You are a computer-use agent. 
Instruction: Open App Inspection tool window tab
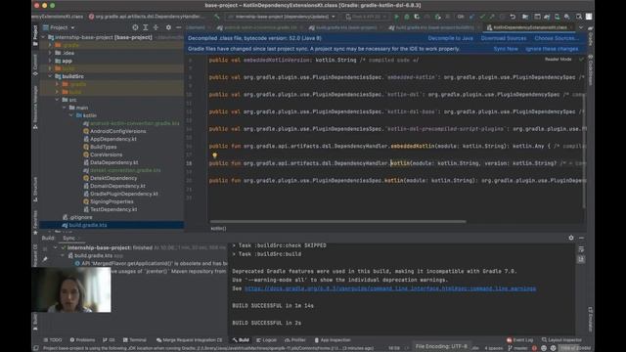(333, 340)
